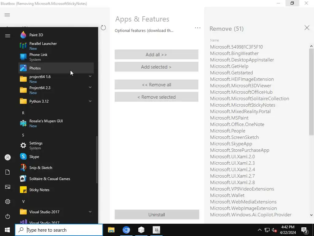Open Settings from the app list
Viewport: 314px width, 236px height.
coord(56,145)
